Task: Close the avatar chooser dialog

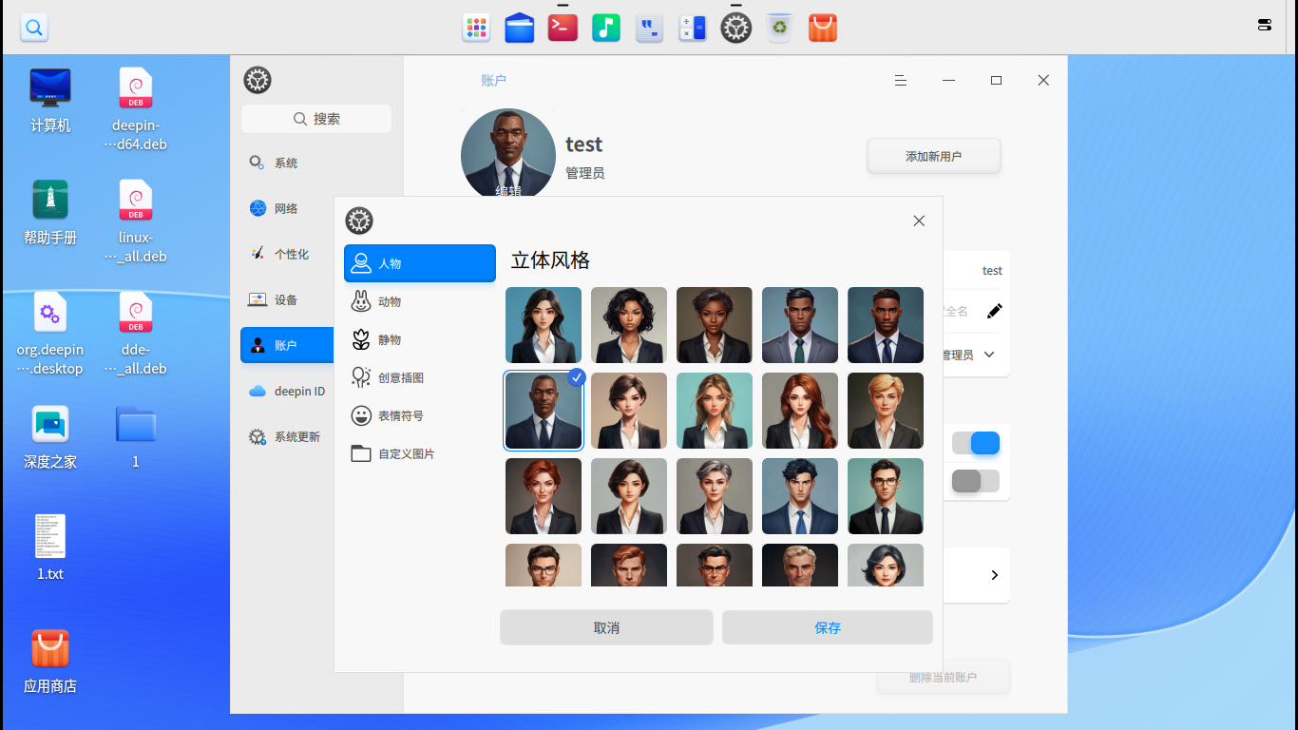Action: [x=919, y=221]
